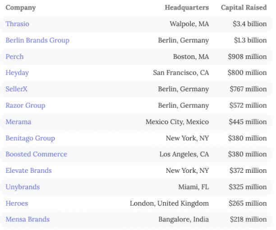Visit the Perch company link
This screenshot has height=230, width=276.
click(14, 57)
